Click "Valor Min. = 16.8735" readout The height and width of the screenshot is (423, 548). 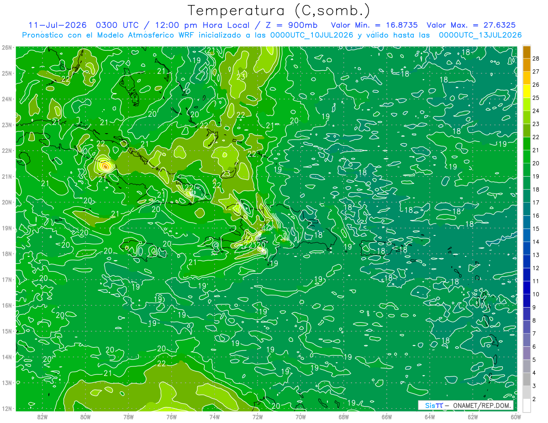[374, 25]
